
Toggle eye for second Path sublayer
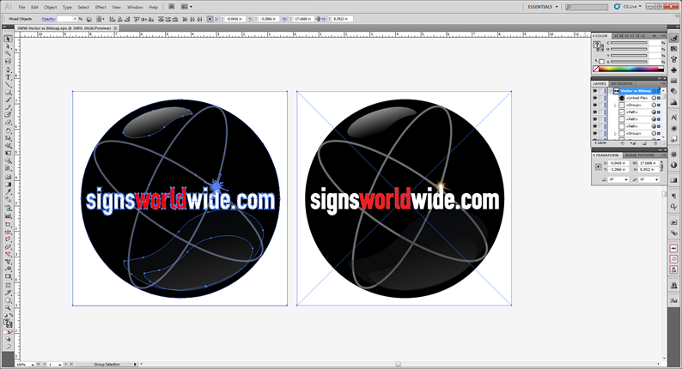[594, 119]
